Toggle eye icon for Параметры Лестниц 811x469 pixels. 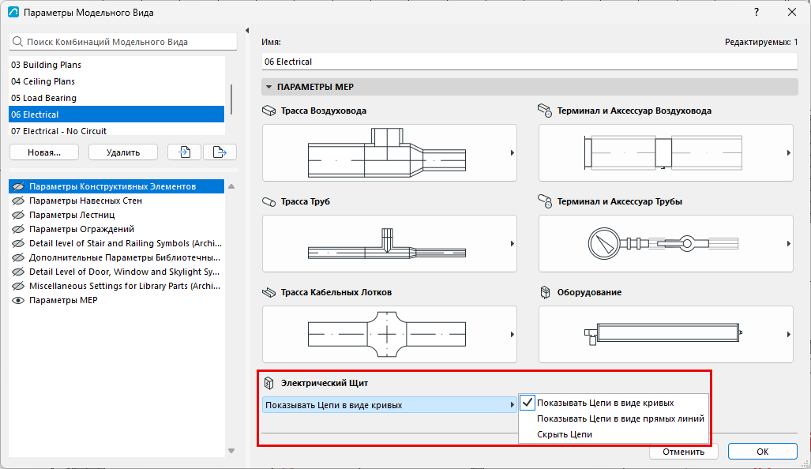(18, 215)
